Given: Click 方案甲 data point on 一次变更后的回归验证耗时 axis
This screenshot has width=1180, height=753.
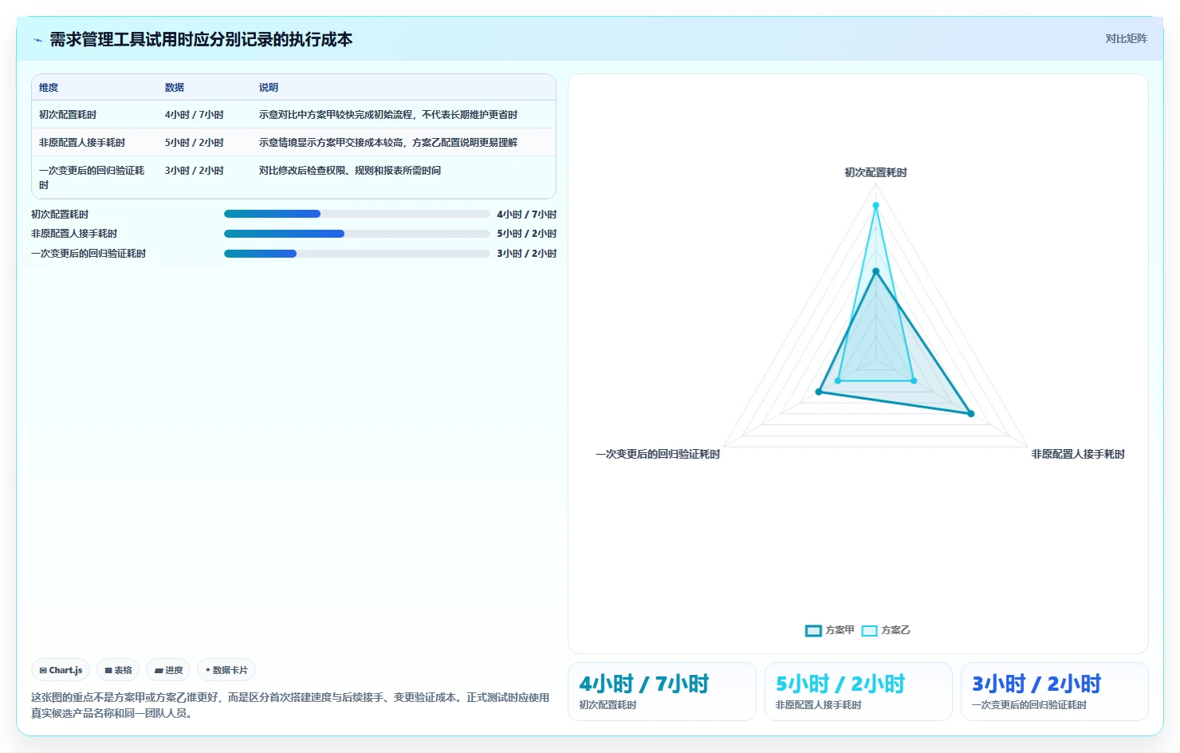Looking at the screenshot, I should (x=819, y=392).
